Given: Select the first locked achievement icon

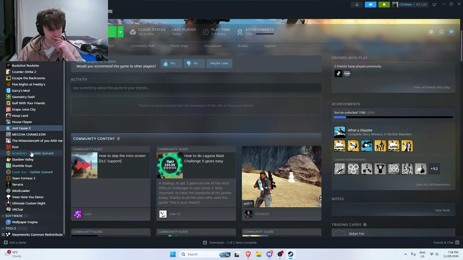Looking at the screenshot, I should tap(340, 169).
